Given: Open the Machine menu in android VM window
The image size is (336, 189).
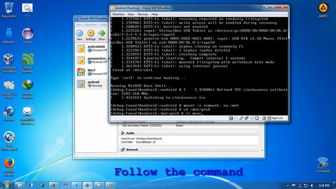Looking at the screenshot, I should (118, 14).
